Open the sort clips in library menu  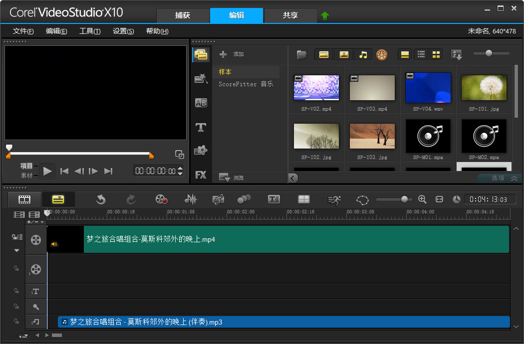click(457, 54)
